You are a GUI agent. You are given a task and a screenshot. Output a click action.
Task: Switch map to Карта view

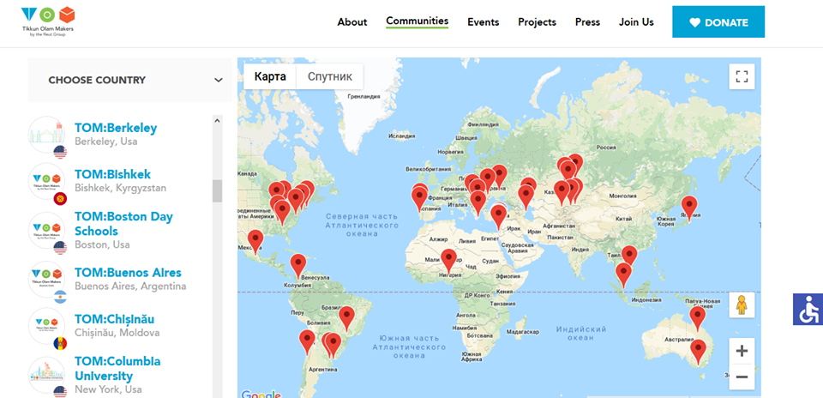[x=270, y=76]
